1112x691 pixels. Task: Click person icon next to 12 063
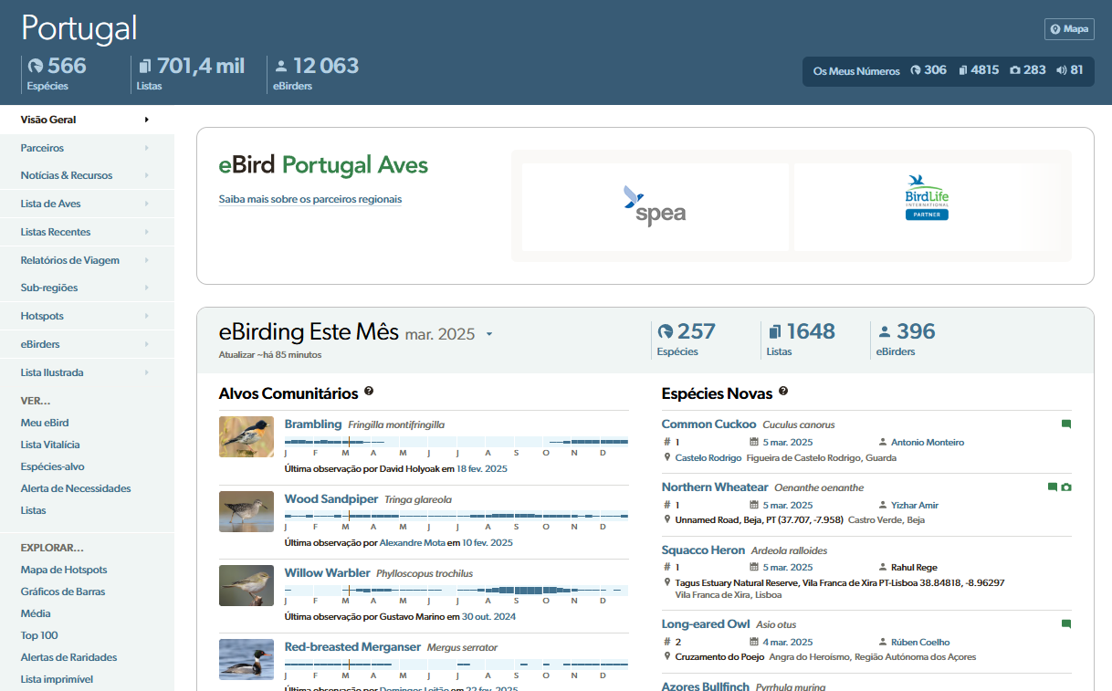(x=281, y=66)
